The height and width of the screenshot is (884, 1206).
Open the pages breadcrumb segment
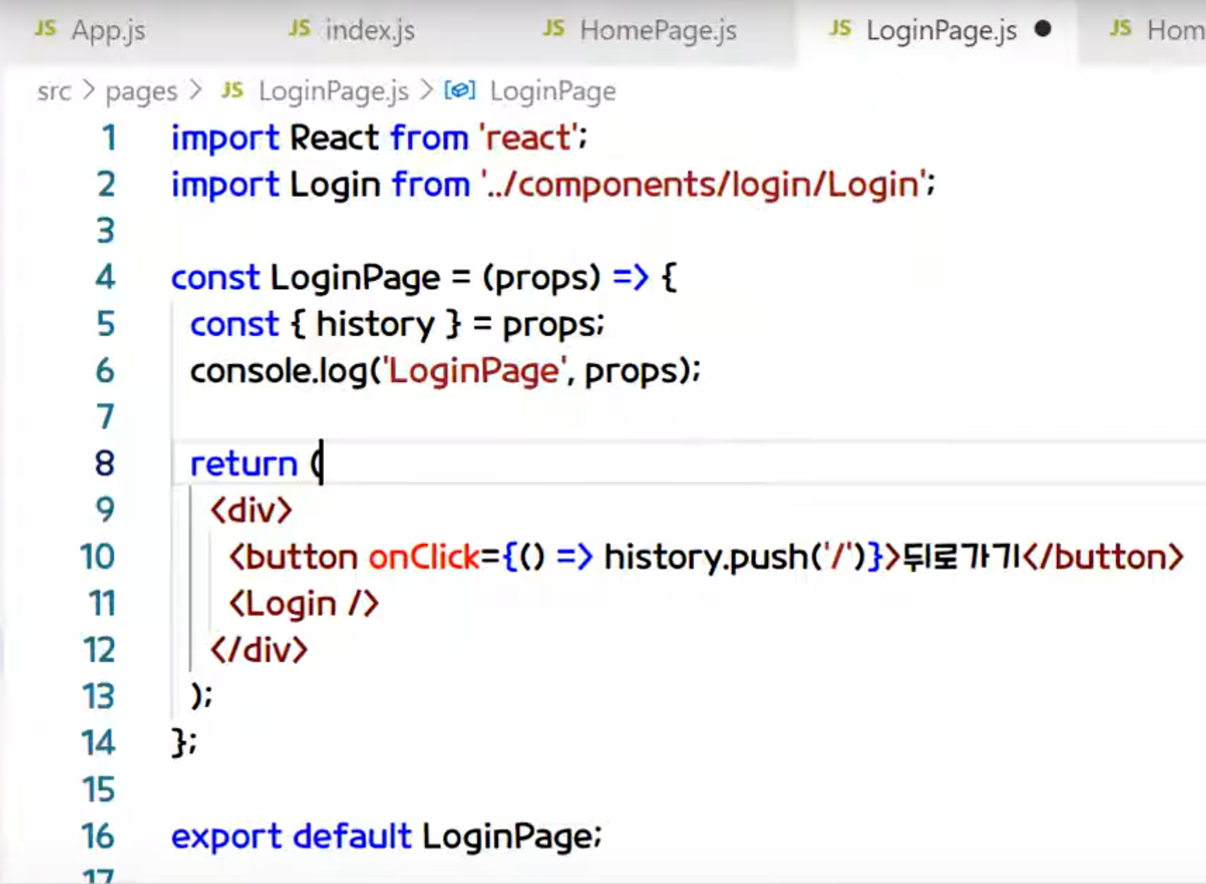(141, 92)
